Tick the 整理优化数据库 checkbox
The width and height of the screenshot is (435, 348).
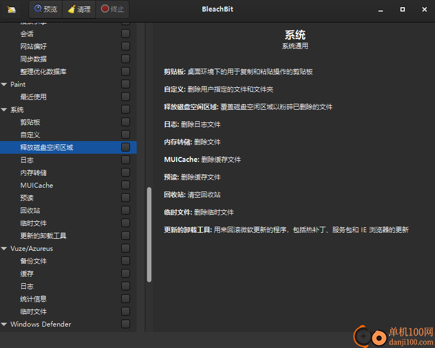126,71
